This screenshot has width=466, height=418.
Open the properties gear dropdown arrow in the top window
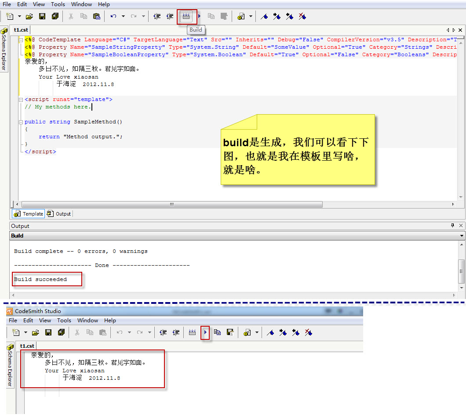251,16
